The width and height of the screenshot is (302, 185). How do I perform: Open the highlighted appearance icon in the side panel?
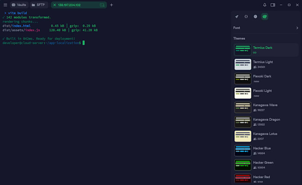click(265, 17)
